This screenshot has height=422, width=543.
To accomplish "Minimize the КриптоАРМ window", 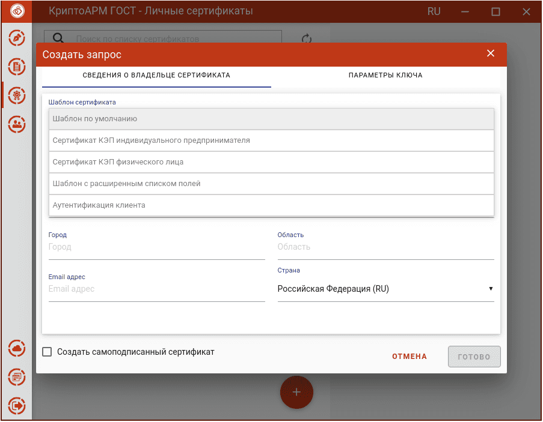I will tap(465, 12).
